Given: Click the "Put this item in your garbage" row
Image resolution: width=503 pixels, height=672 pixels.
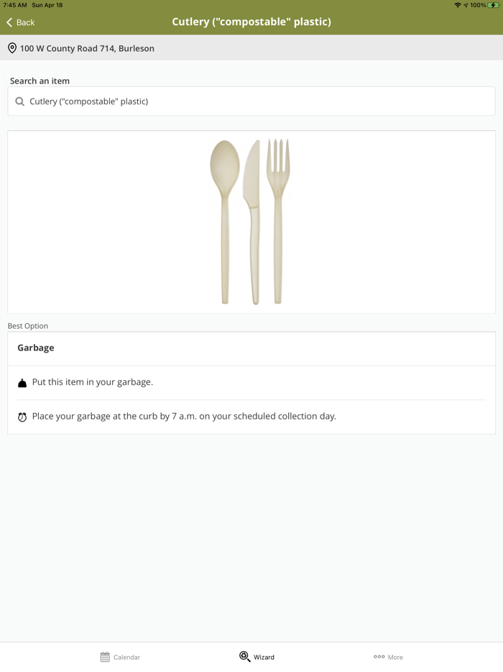Looking at the screenshot, I should point(93,382).
